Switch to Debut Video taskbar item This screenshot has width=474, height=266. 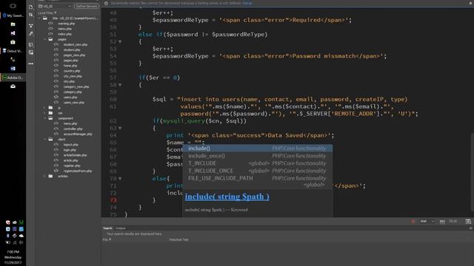13,51
